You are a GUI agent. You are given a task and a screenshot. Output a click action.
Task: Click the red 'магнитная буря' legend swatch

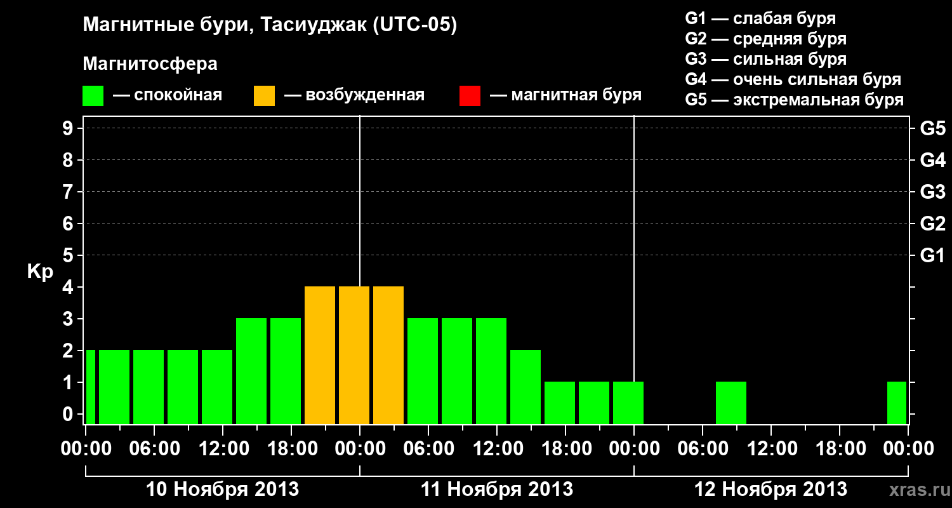click(470, 96)
